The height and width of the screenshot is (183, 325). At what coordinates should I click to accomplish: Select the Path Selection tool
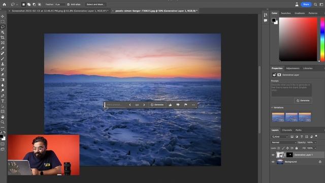(x=3, y=106)
